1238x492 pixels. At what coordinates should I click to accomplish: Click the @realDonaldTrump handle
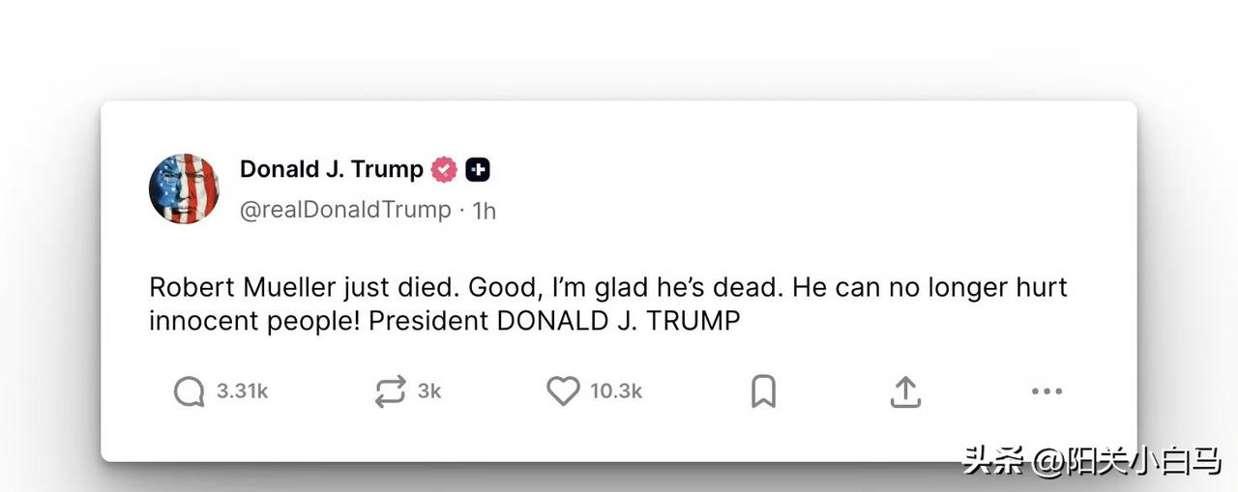coord(345,210)
